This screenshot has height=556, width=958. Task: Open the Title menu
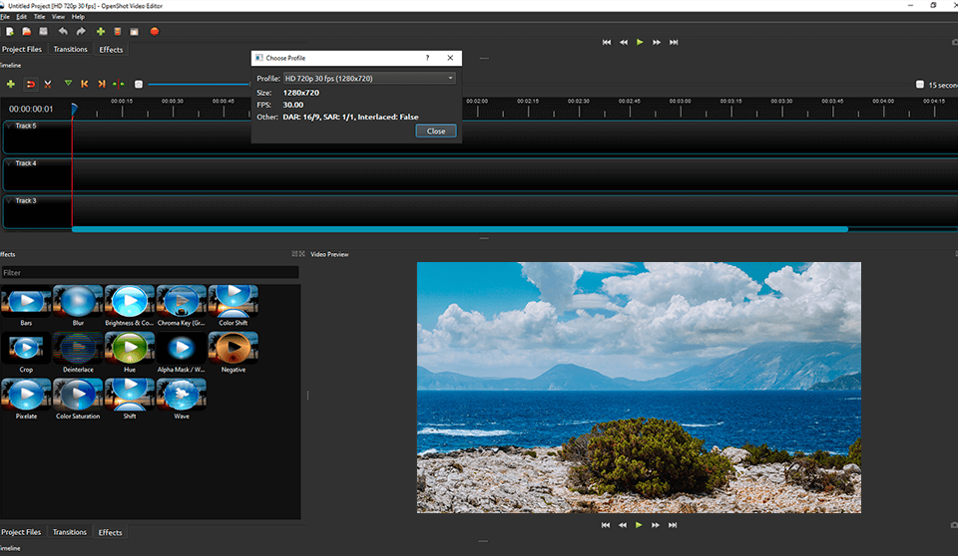pyautogui.click(x=39, y=17)
